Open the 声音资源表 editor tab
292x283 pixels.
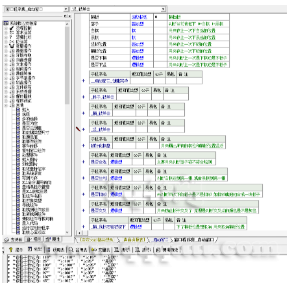pyautogui.click(x=134, y=240)
